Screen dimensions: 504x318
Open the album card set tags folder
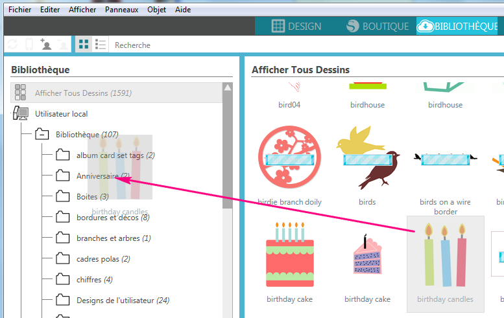coord(115,155)
